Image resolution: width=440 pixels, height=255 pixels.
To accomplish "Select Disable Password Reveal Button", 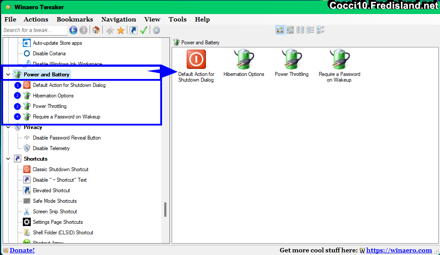I will (67, 138).
